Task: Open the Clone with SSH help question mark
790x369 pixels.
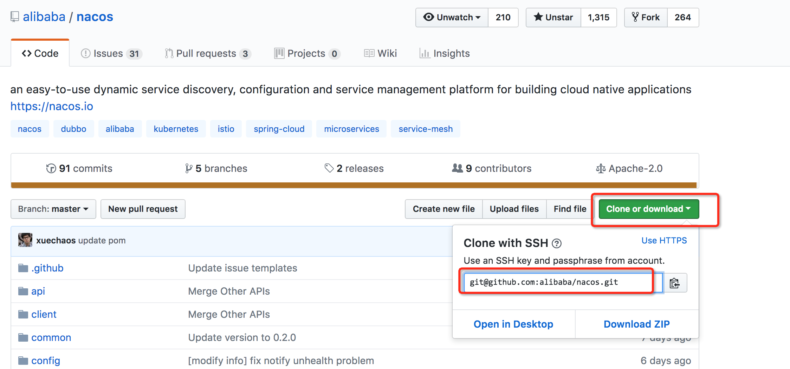Action: point(557,243)
